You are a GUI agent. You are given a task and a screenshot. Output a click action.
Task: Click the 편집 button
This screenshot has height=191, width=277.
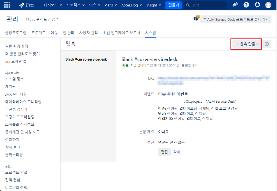tap(164, 152)
